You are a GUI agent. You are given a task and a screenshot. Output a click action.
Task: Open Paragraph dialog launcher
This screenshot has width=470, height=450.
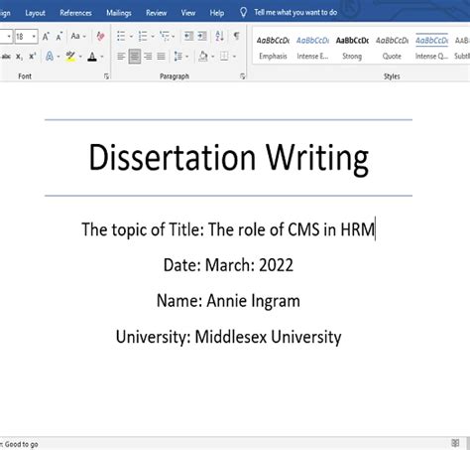click(243, 76)
